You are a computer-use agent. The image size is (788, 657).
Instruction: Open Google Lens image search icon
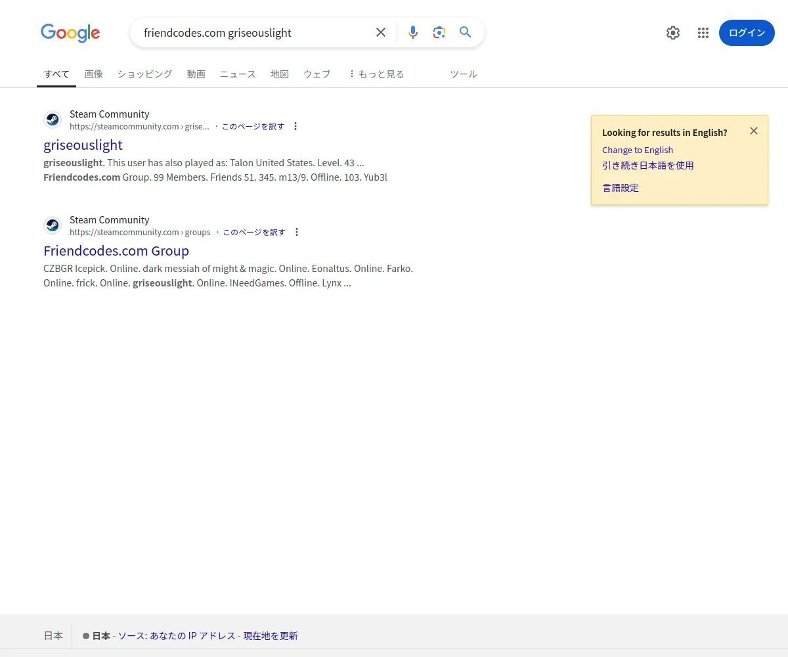(439, 32)
